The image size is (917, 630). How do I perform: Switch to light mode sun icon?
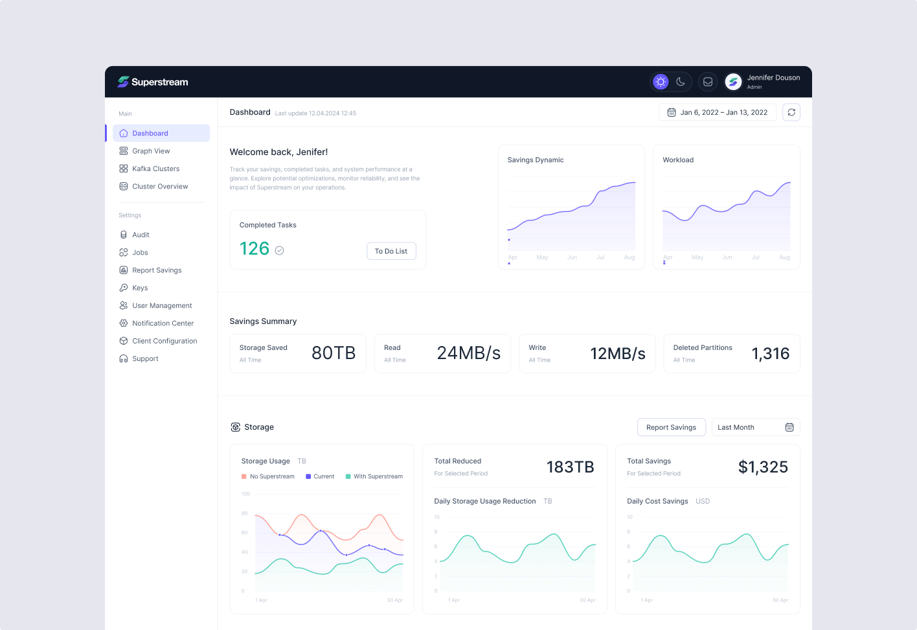pos(661,82)
